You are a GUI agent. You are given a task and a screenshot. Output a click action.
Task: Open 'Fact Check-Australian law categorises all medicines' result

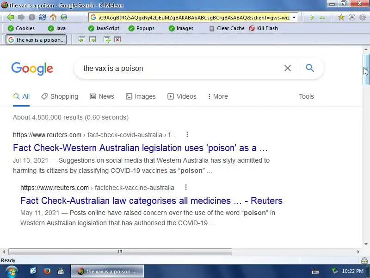[151, 201]
